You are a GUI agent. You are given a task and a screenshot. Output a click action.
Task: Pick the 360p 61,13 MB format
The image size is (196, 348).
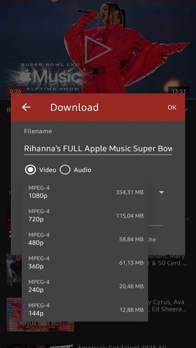coord(85,263)
